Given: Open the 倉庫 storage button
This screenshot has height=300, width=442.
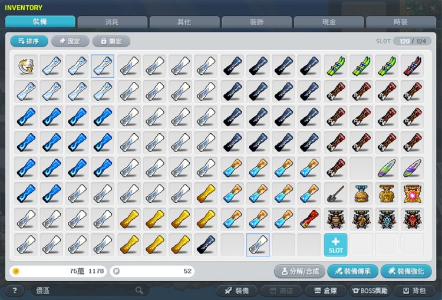Looking at the screenshot, I should tap(325, 291).
